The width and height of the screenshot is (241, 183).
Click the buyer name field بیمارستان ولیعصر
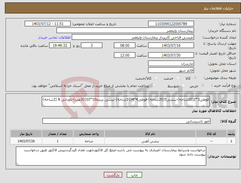(x=125, y=31)
